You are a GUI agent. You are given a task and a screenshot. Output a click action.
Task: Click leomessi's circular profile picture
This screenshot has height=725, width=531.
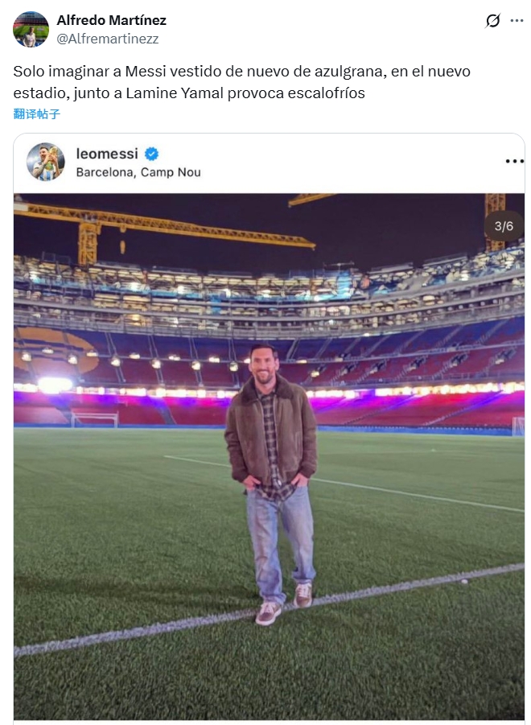[x=45, y=162]
